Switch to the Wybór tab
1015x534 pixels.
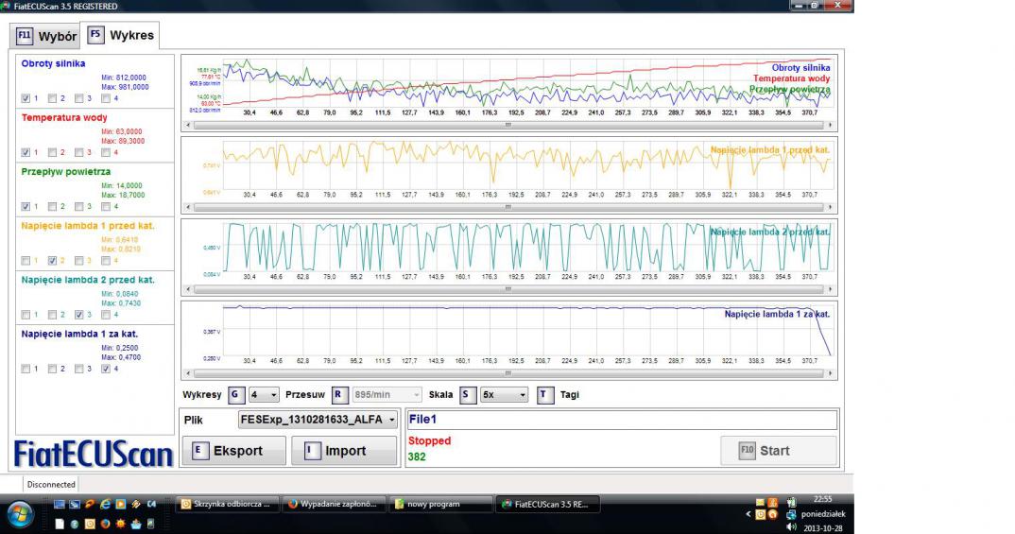click(x=47, y=37)
